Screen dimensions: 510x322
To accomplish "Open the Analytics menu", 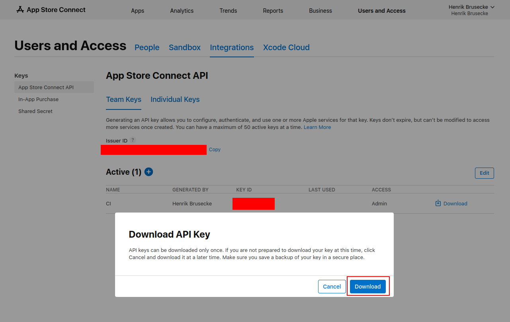I will click(182, 11).
